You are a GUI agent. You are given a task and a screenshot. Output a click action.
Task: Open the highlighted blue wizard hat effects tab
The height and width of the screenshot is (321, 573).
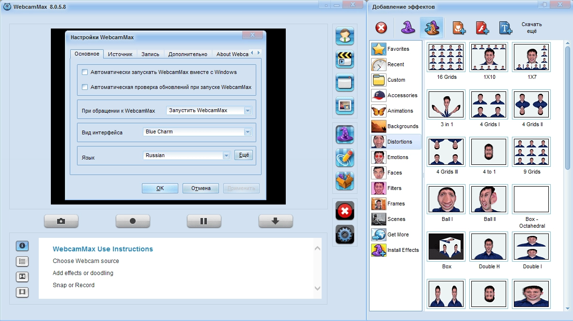[432, 28]
